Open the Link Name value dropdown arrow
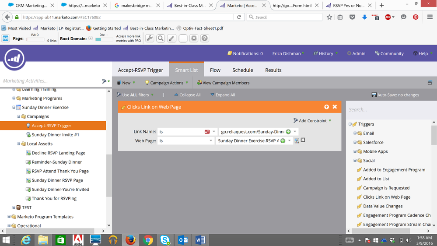 (x=295, y=132)
